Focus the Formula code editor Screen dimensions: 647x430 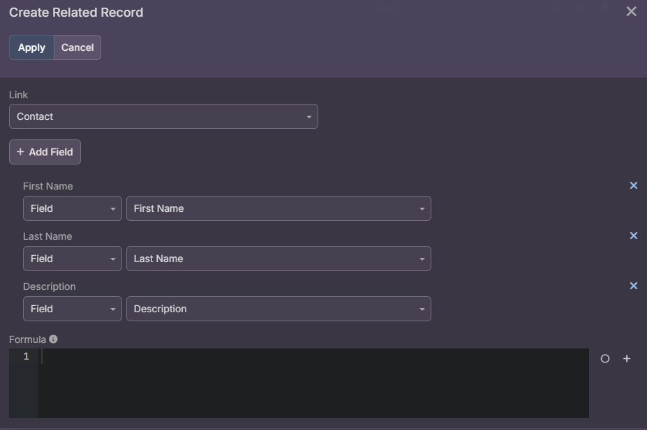pyautogui.click(x=314, y=383)
